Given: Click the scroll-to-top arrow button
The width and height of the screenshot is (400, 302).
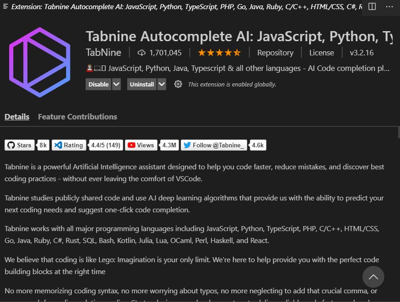Looking at the screenshot, I should point(373,277).
